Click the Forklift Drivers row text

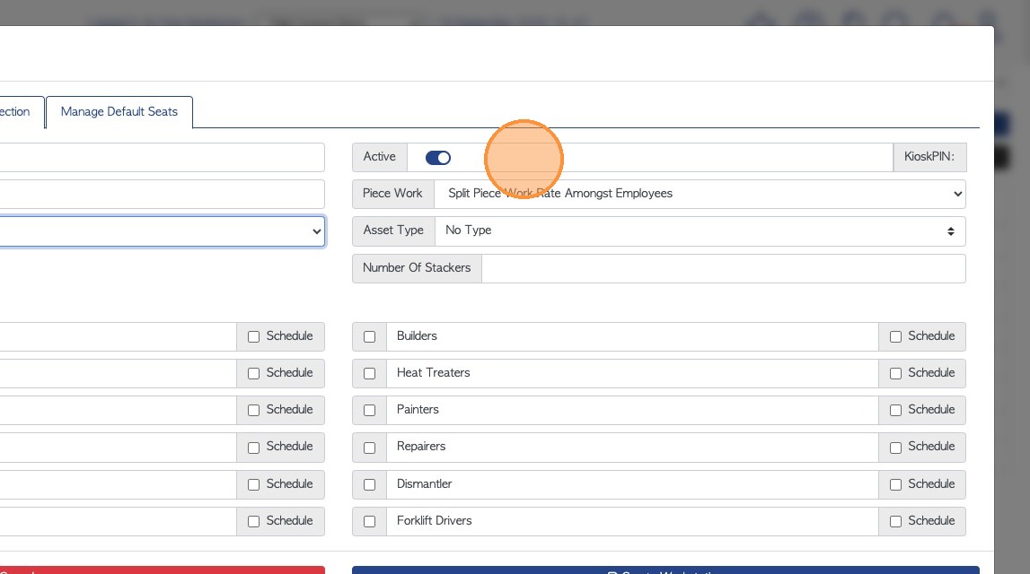click(434, 520)
